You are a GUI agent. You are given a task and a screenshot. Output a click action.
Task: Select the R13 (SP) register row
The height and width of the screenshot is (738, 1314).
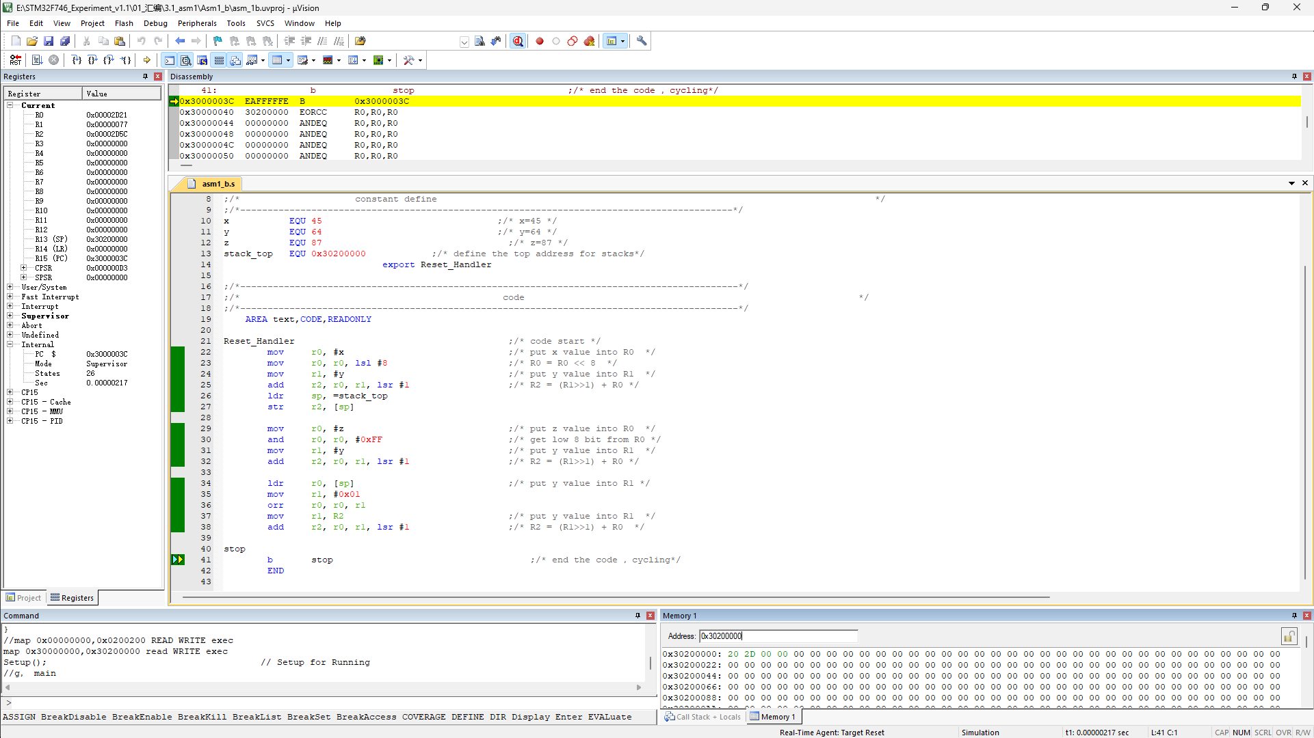click(82, 239)
